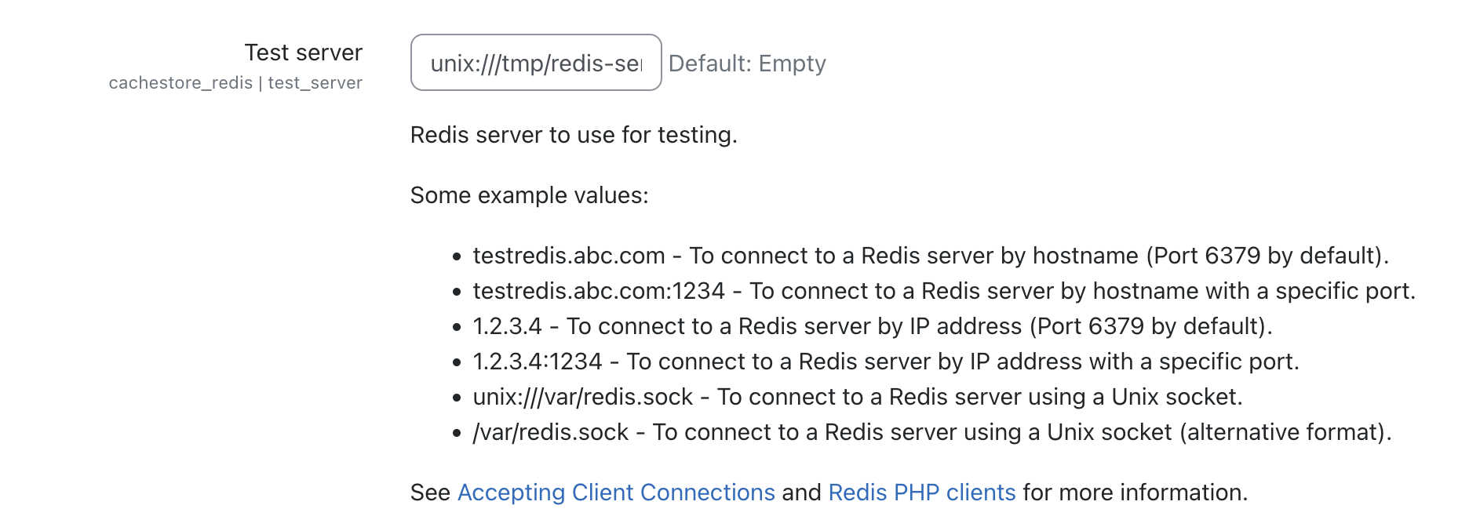Select the '1.2.3.4' IP address example line
This screenshot has height=527, width=1480.
(x=873, y=326)
